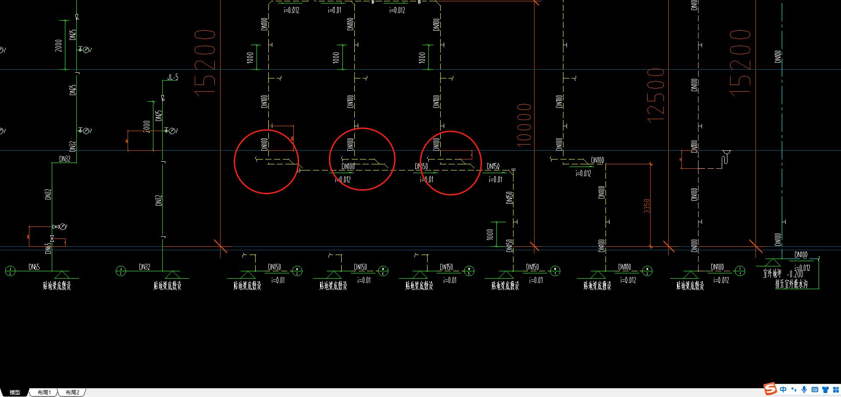Select the 2800 dimension text

point(147,126)
